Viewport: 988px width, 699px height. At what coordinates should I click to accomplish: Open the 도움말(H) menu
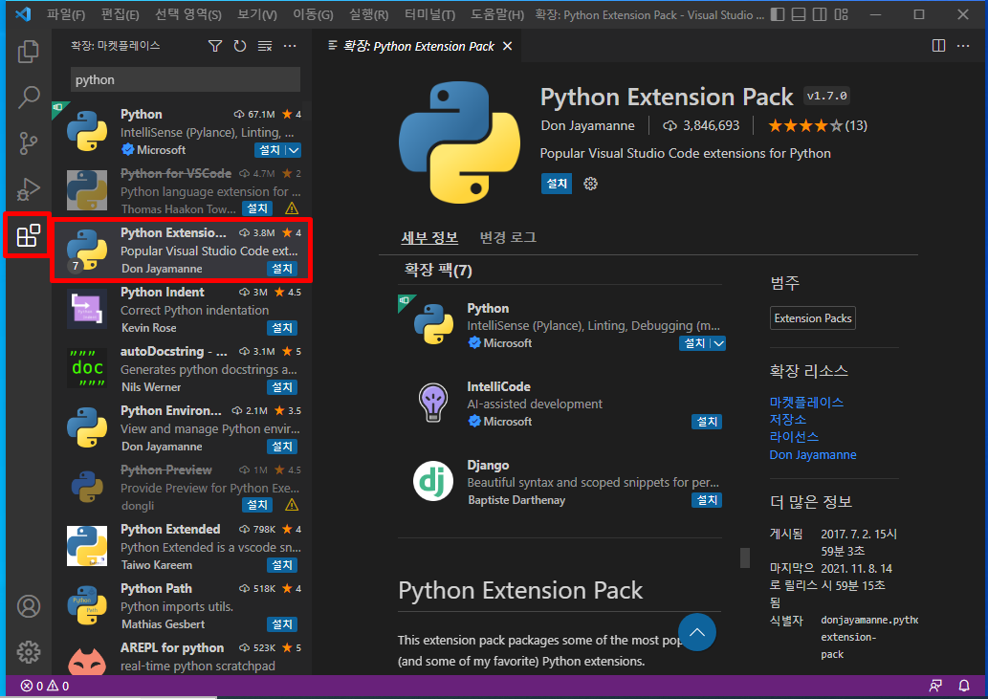point(497,14)
